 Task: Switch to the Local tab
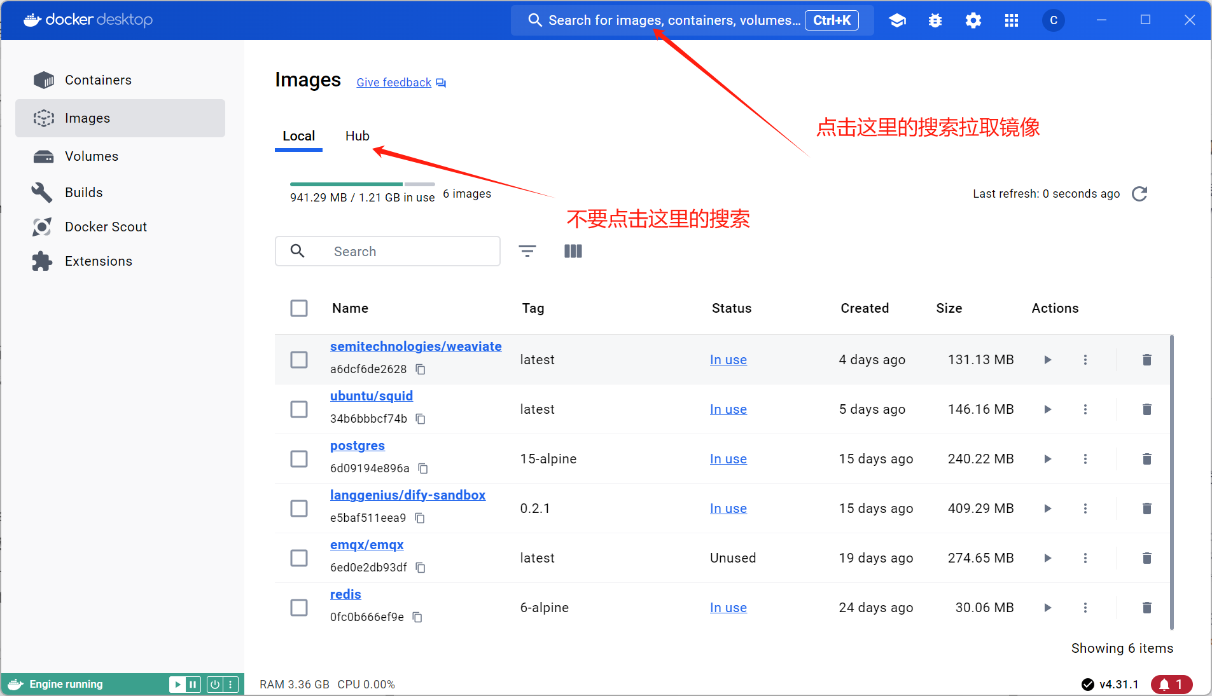pyautogui.click(x=298, y=136)
